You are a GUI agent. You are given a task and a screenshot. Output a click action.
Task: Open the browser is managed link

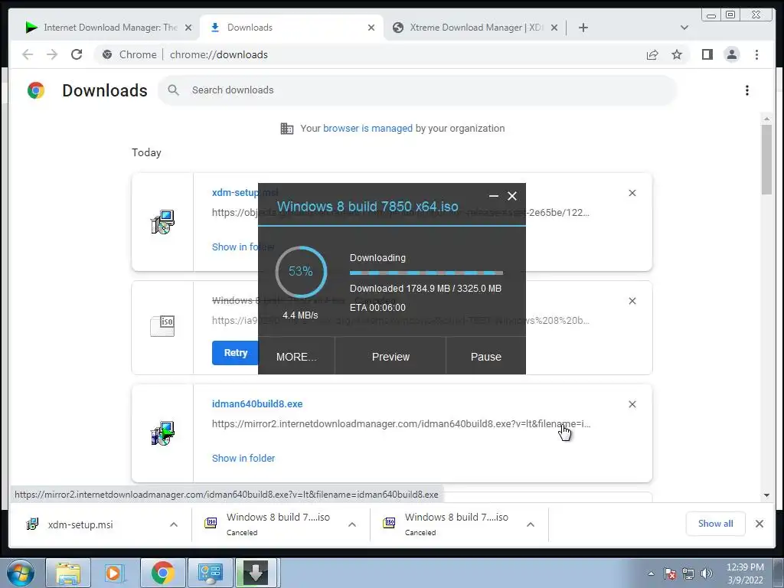(367, 129)
